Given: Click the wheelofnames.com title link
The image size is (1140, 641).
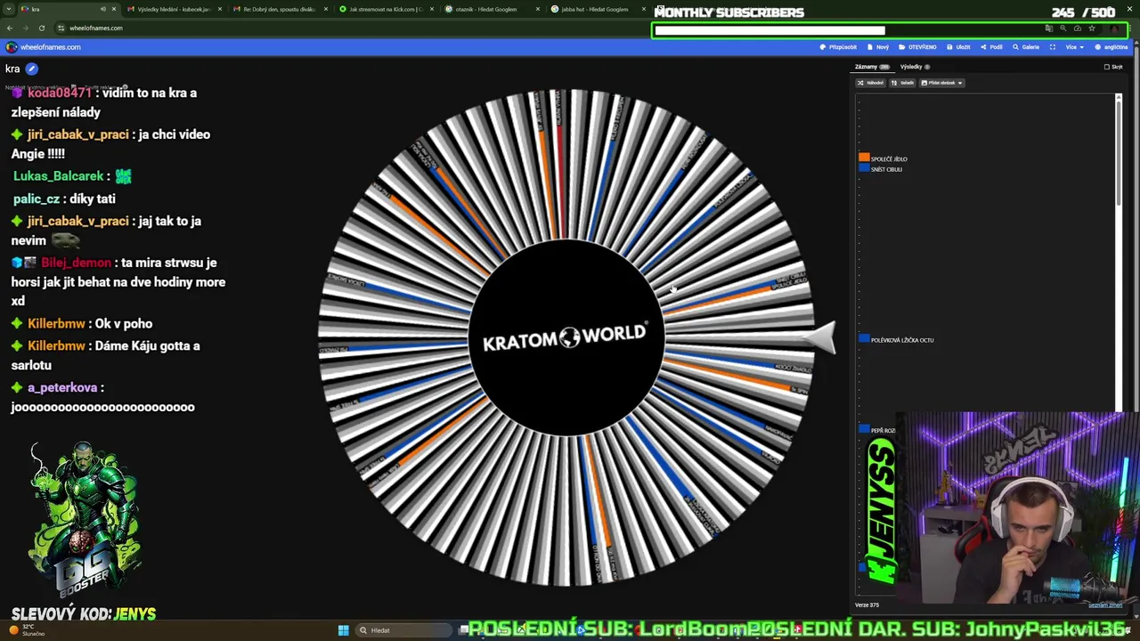Looking at the screenshot, I should [x=50, y=47].
